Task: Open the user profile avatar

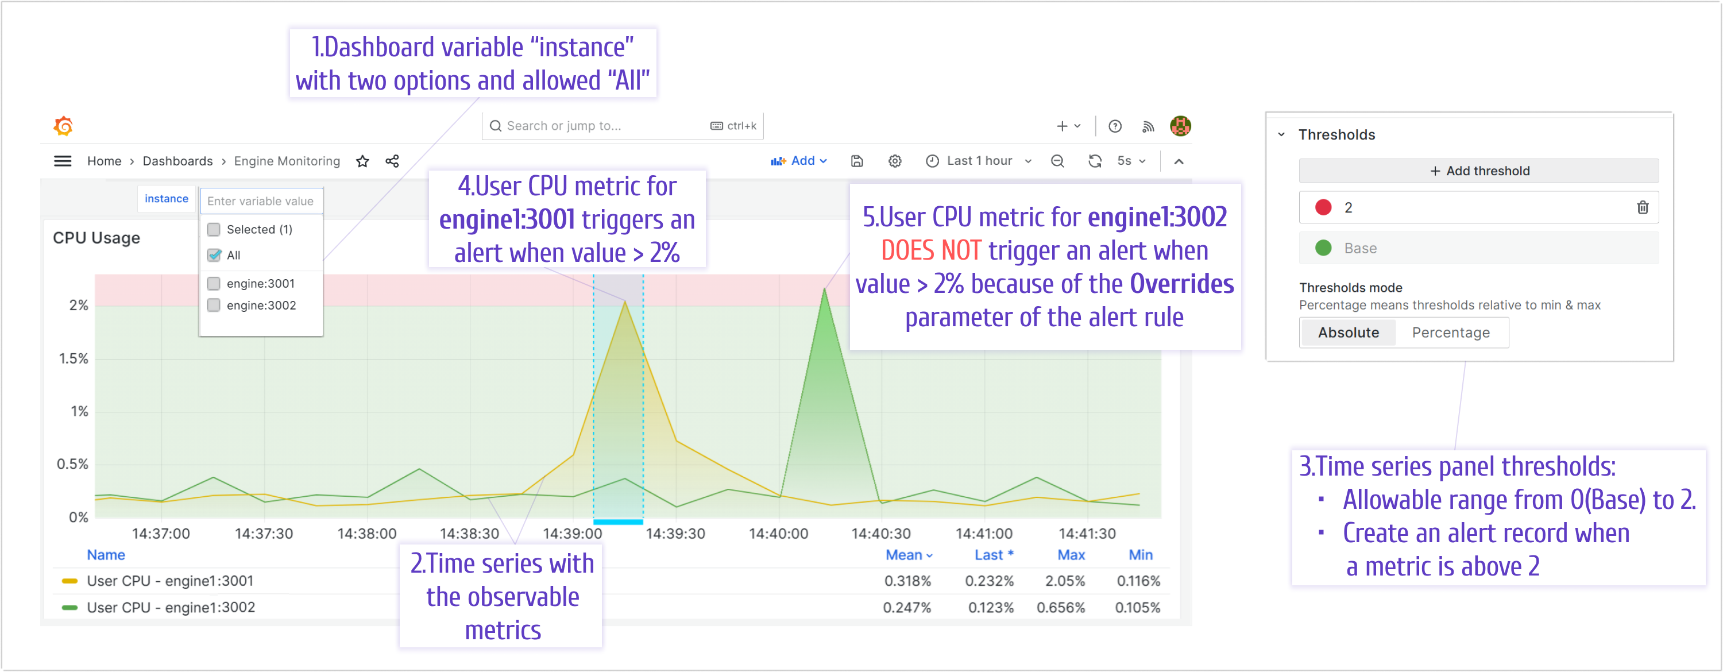Action: click(1181, 126)
